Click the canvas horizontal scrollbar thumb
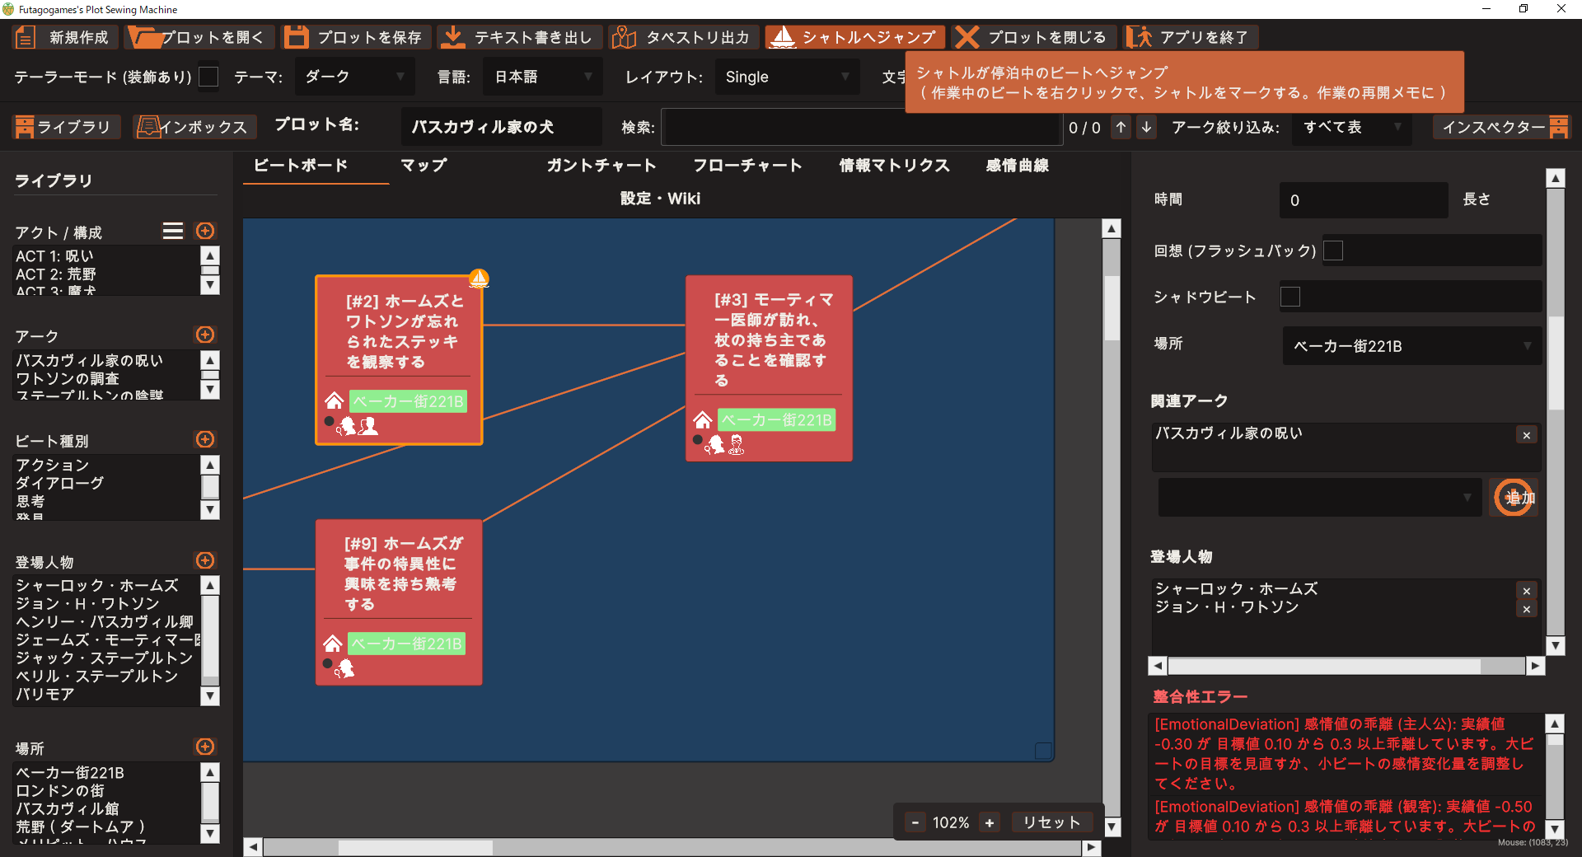The height and width of the screenshot is (857, 1582). 415,847
